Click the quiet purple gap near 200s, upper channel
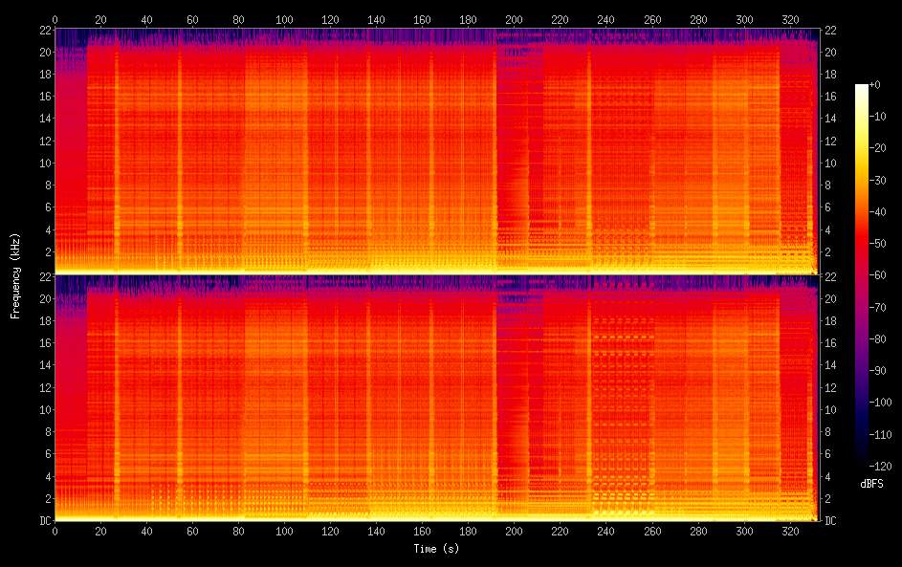The image size is (902, 567). pos(514,143)
